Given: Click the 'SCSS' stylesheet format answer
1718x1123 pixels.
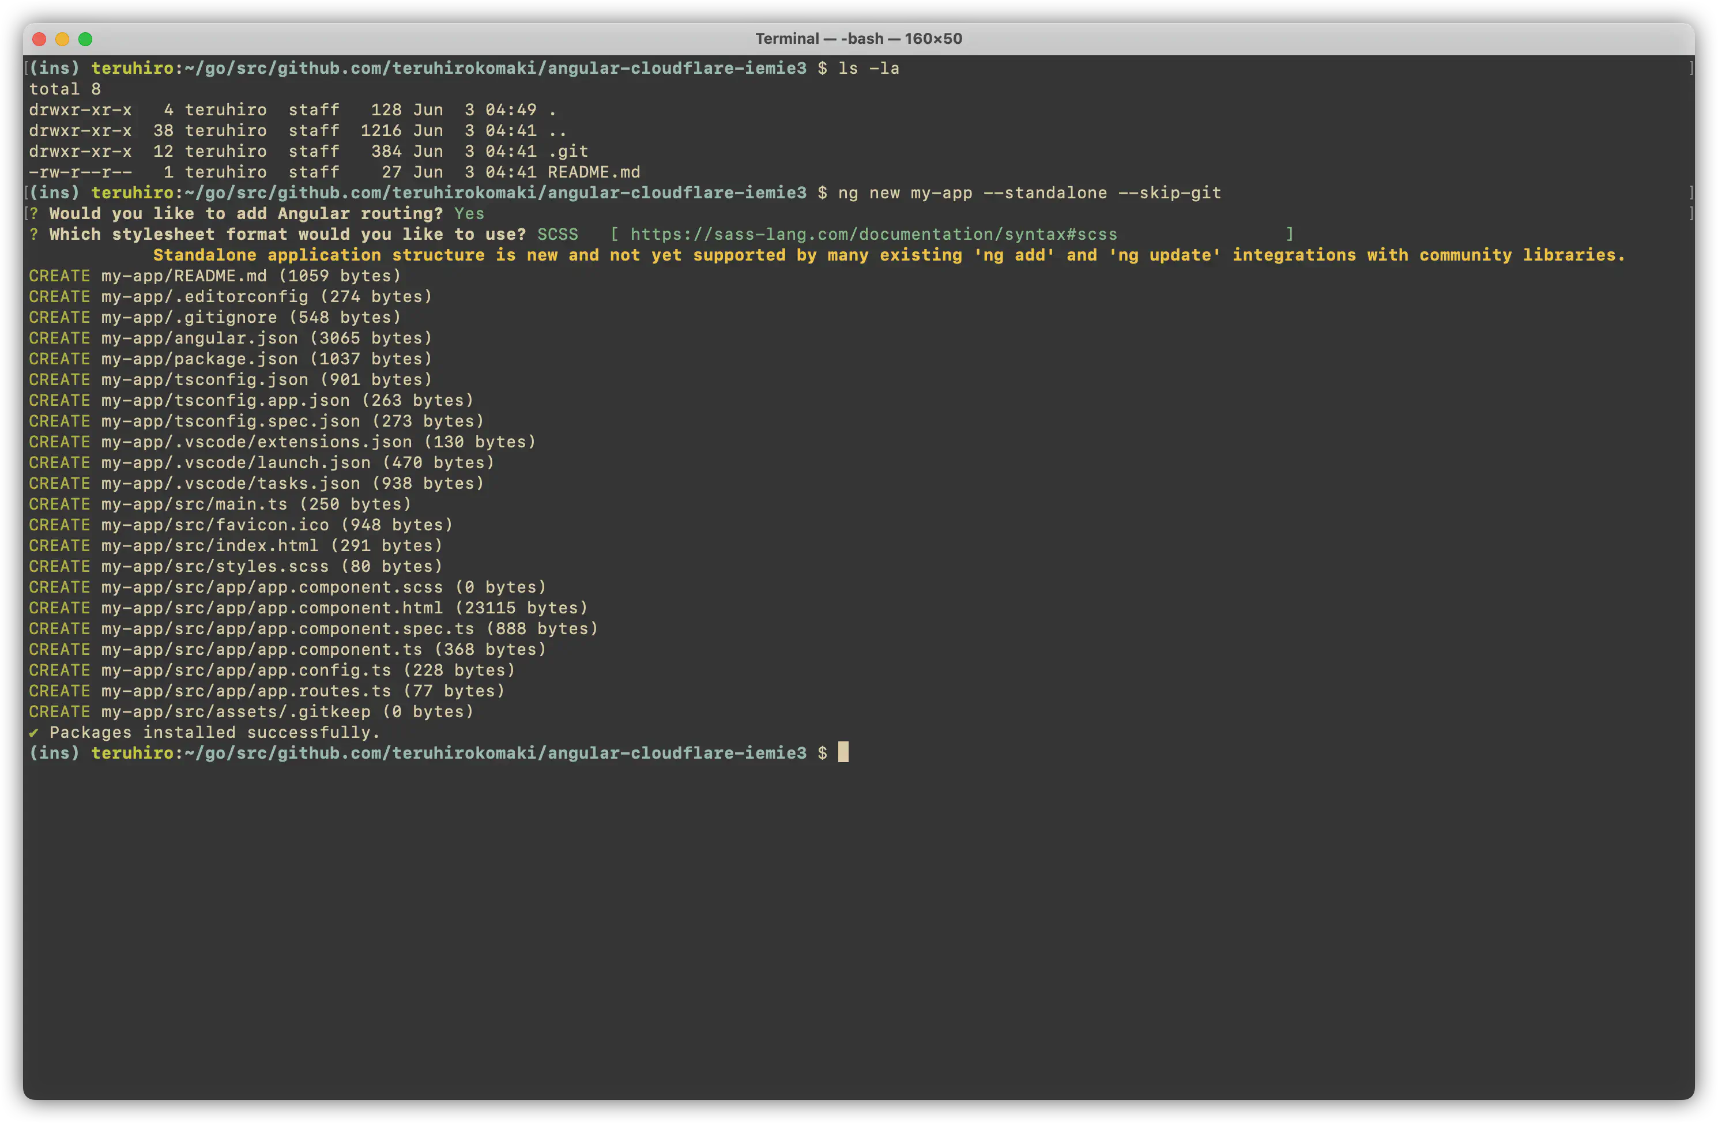Looking at the screenshot, I should pyautogui.click(x=557, y=235).
